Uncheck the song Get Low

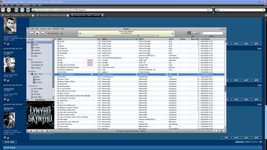(x=58, y=58)
